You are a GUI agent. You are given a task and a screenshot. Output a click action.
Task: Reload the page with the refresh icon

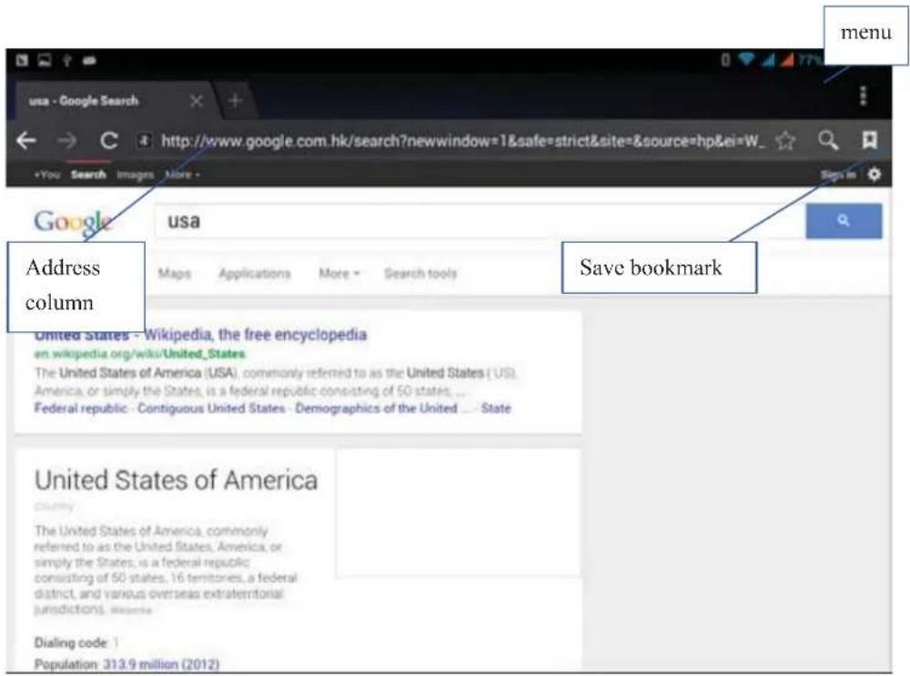[108, 140]
